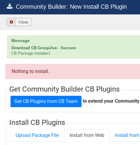Click the Community Builder page title text

click(x=71, y=7)
